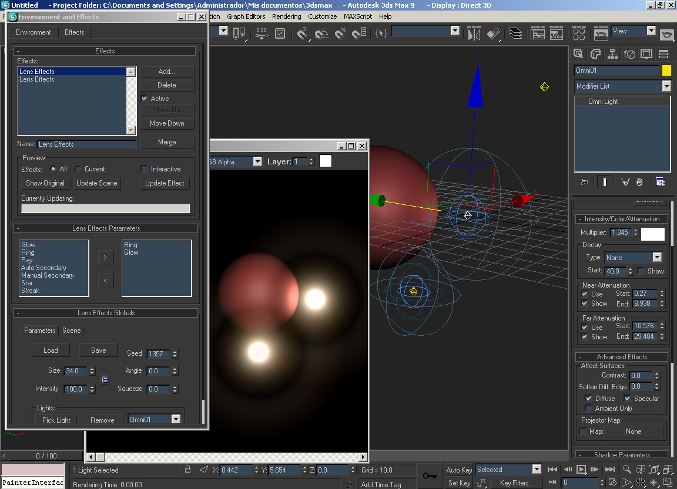
Task: Switch to the Environment tab
Action: tap(33, 32)
